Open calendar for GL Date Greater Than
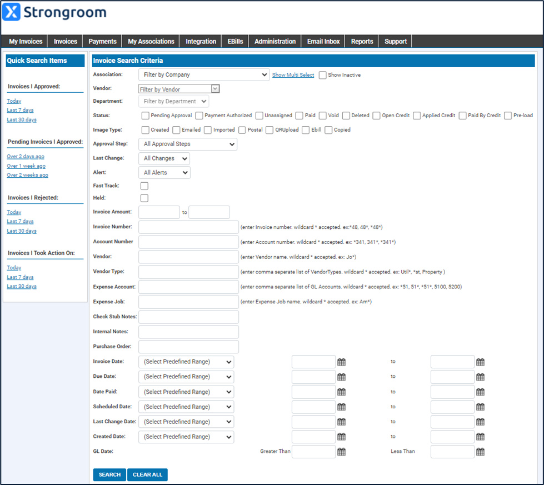The height and width of the screenshot is (485, 544). (341, 451)
